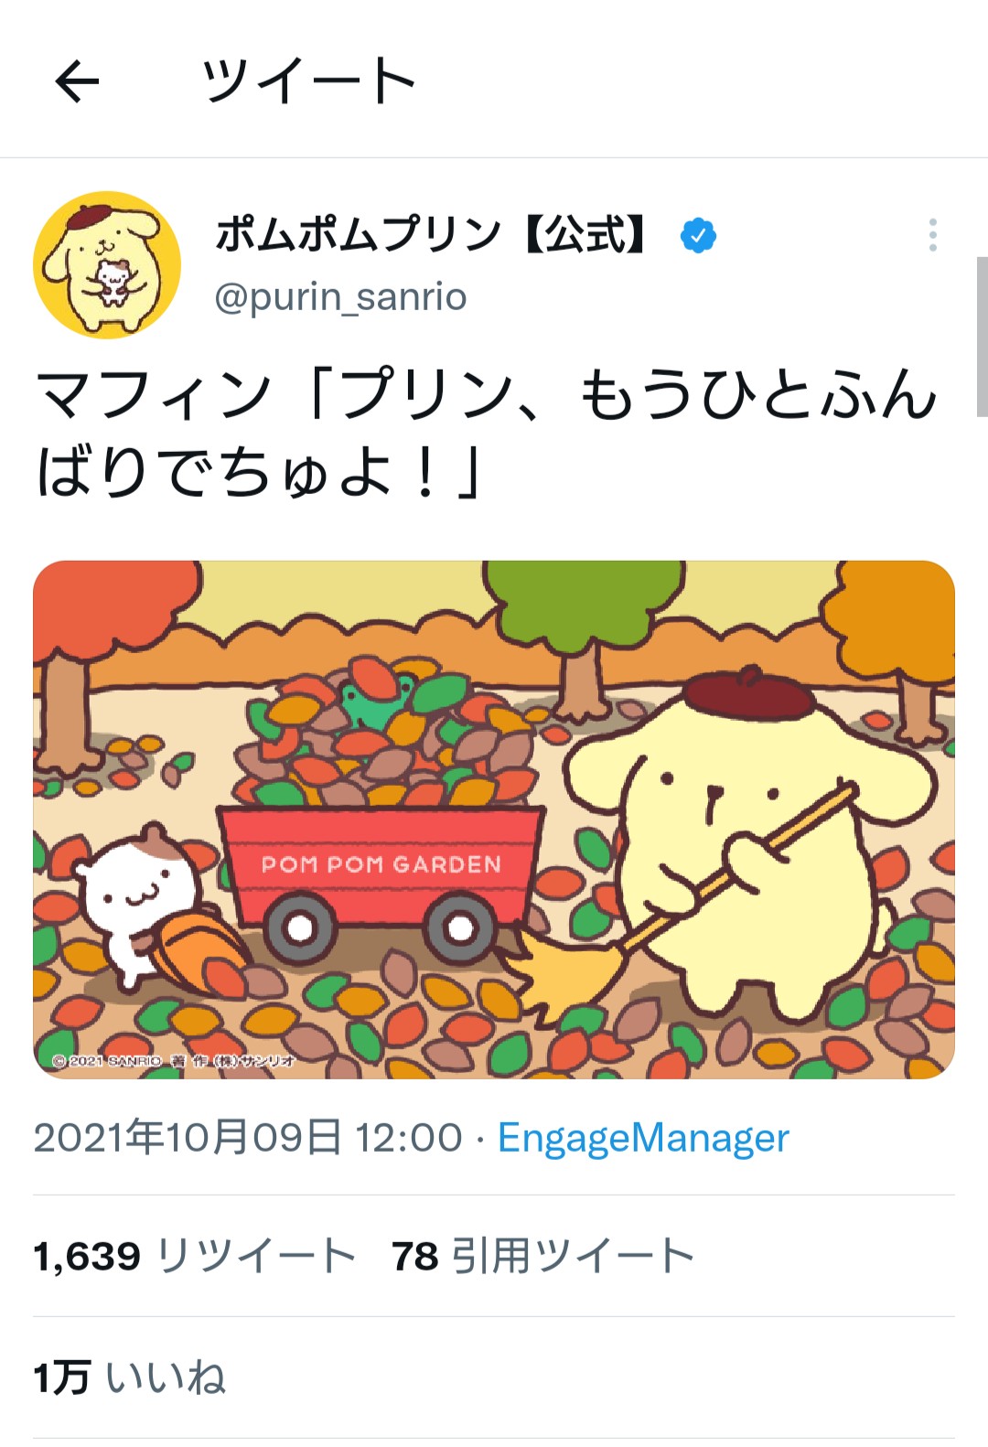Tap the back arrow icon
Image resolution: width=988 pixels, height=1447 pixels.
coord(77,81)
